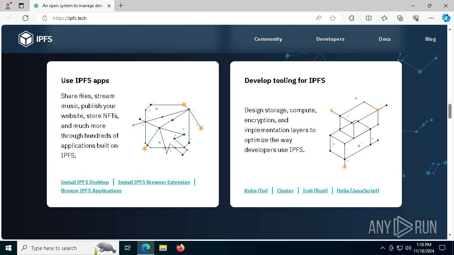Follow Browse IPFS Applications link
This screenshot has width=454, height=255.
tap(91, 191)
